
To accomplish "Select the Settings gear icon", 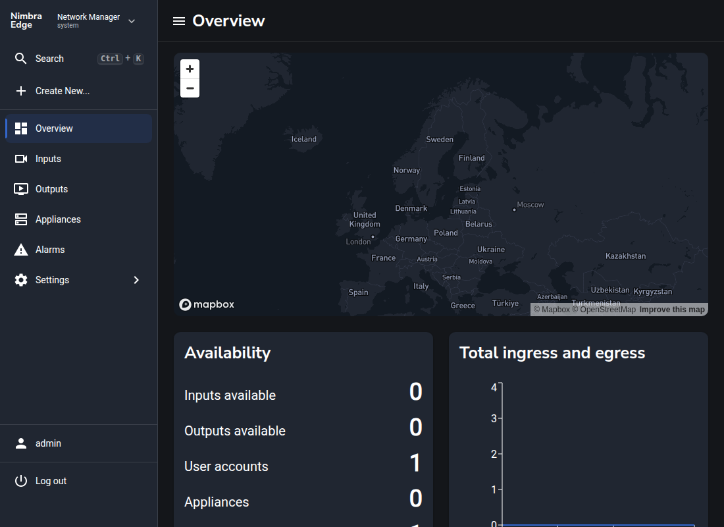I will tap(21, 280).
